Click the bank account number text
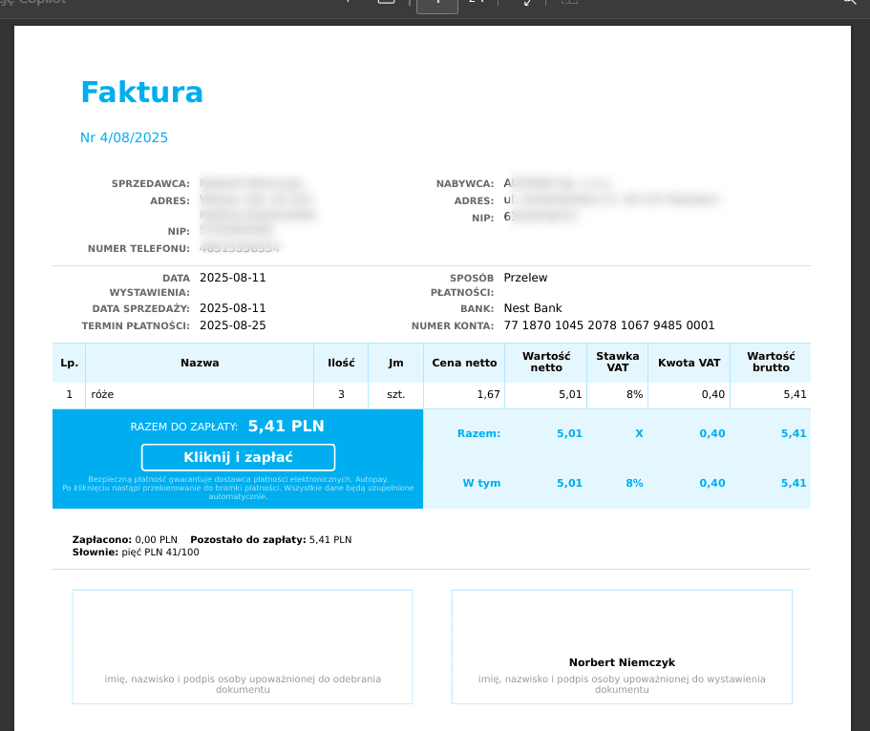870x731 pixels. click(x=608, y=325)
